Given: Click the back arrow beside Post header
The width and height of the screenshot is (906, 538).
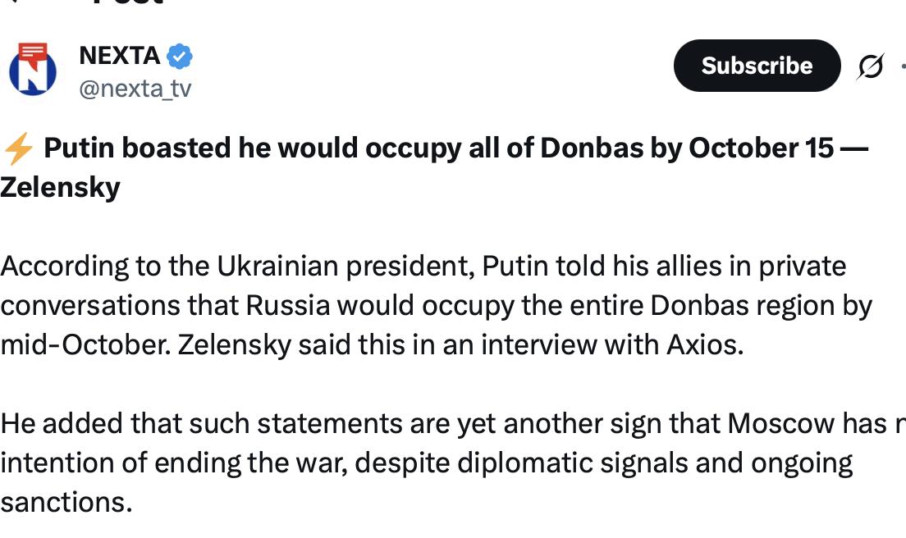Looking at the screenshot, I should [16, 2].
